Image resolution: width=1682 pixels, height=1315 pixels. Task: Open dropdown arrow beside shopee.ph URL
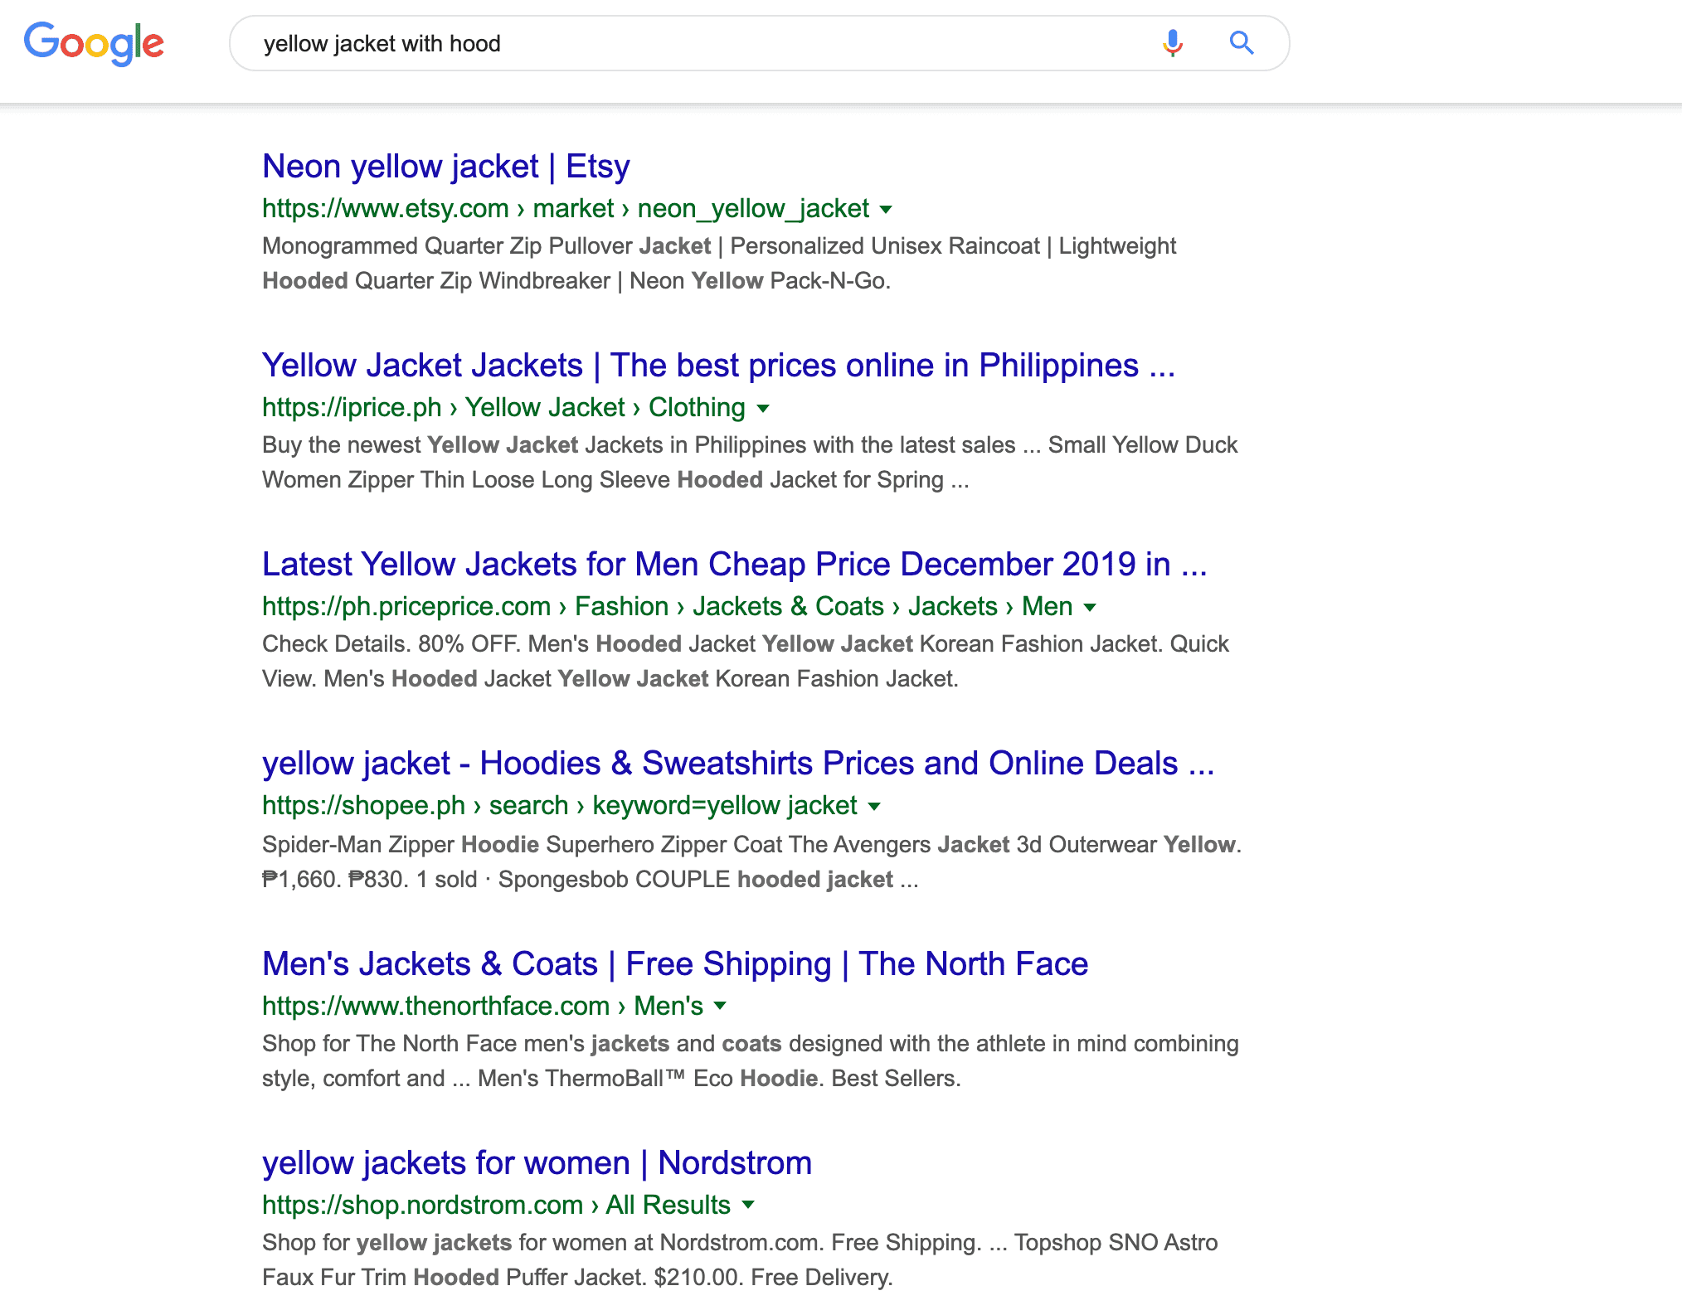[x=874, y=807]
